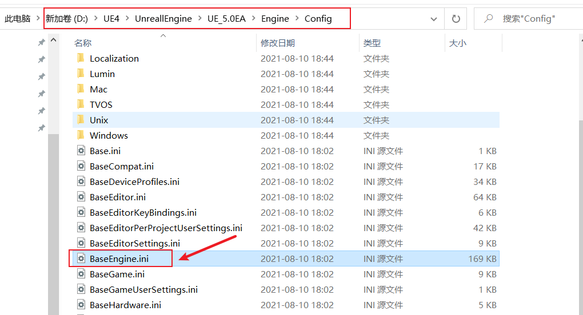This screenshot has height=315, width=583.
Task: Click the BaseCompat.ini file icon
Action: pyautogui.click(x=81, y=166)
